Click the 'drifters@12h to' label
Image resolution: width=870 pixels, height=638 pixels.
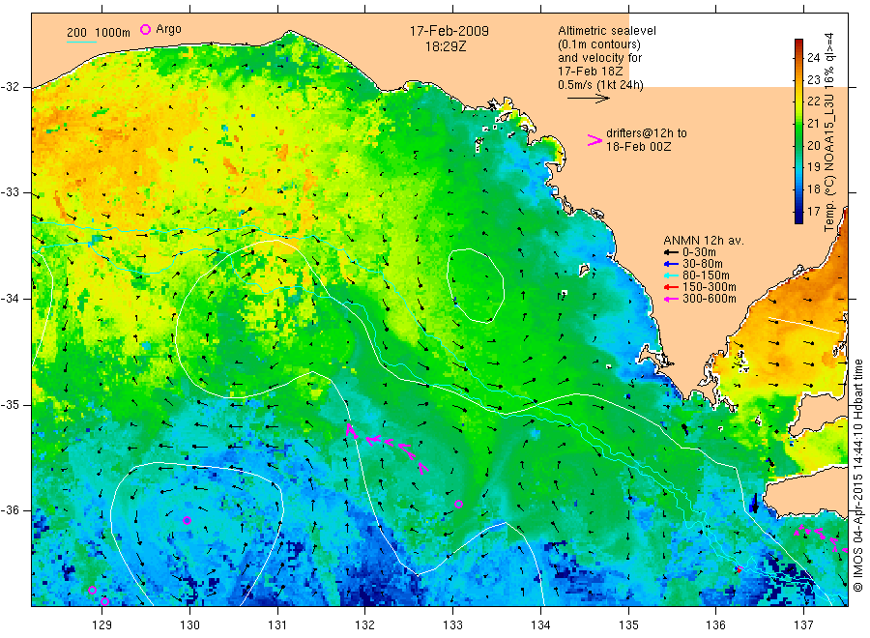647,133
